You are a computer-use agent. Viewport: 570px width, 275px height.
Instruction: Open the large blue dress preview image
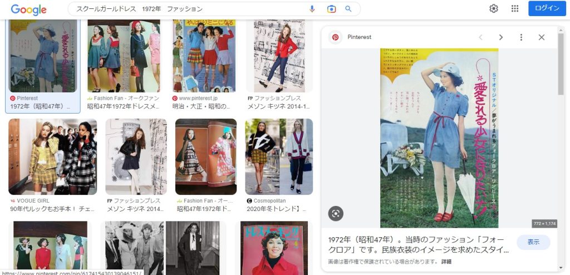click(x=439, y=138)
